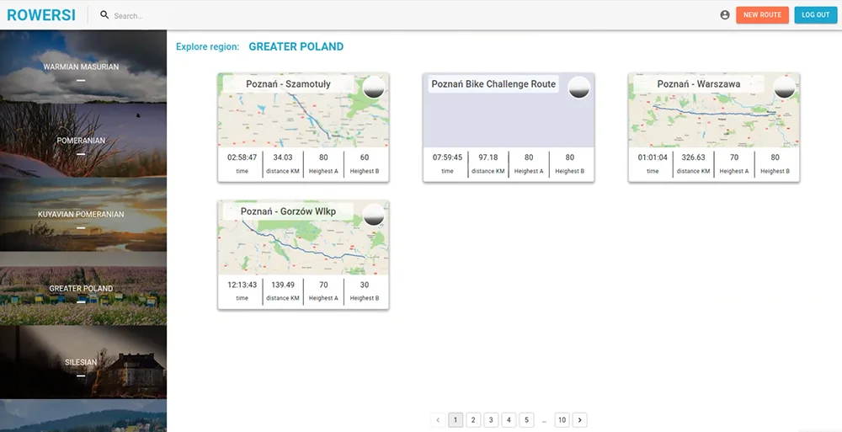Click the user account profile icon
Screen dimensions: 842x432
click(x=725, y=15)
